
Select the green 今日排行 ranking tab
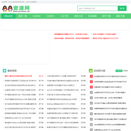tap(119, 71)
